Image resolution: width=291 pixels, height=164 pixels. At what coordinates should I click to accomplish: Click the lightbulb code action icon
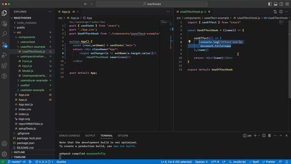(x=190, y=42)
